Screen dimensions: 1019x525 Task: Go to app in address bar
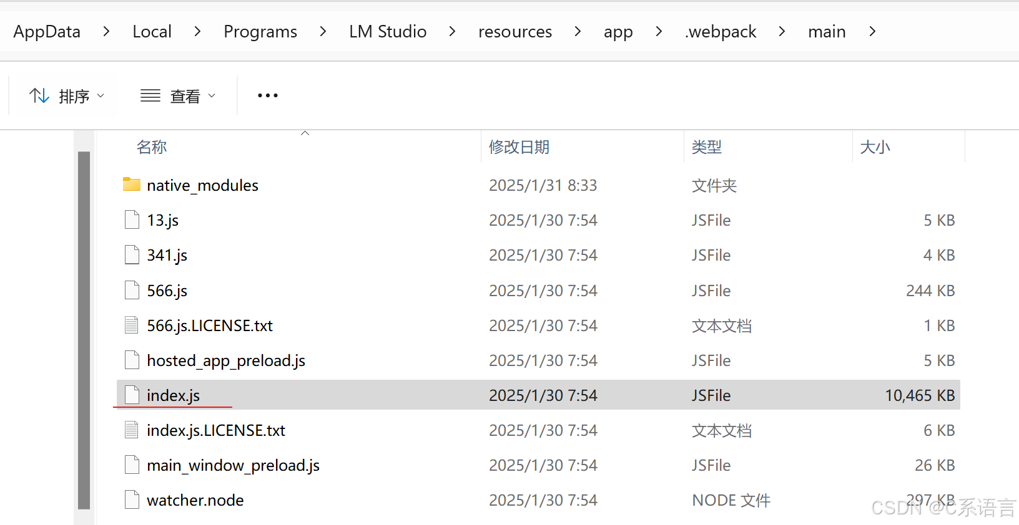point(618,32)
